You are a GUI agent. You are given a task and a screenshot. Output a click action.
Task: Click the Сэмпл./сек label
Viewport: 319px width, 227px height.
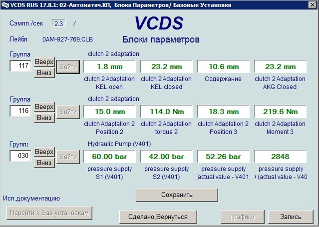26,23
